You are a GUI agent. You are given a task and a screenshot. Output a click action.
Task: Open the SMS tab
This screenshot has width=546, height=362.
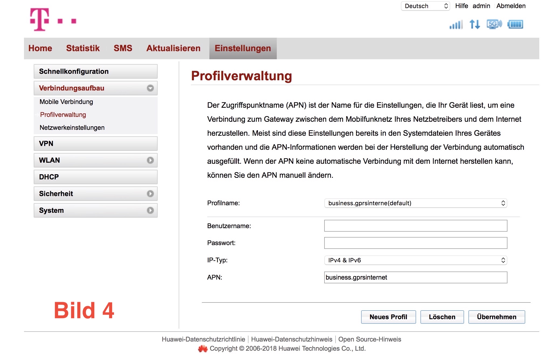coord(123,48)
